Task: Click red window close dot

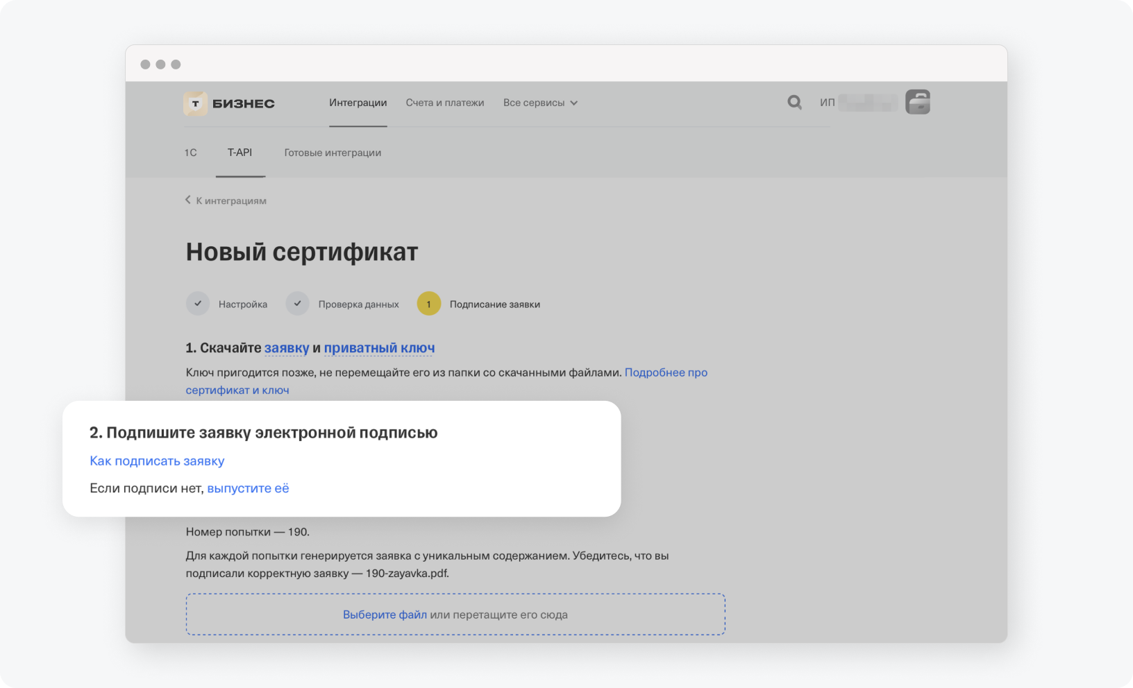Action: [145, 64]
